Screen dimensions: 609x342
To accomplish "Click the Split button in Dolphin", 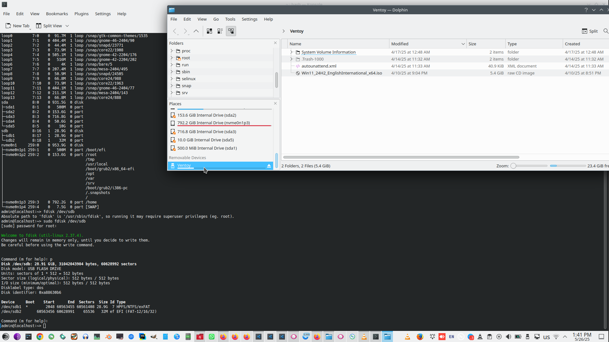I will [x=590, y=31].
